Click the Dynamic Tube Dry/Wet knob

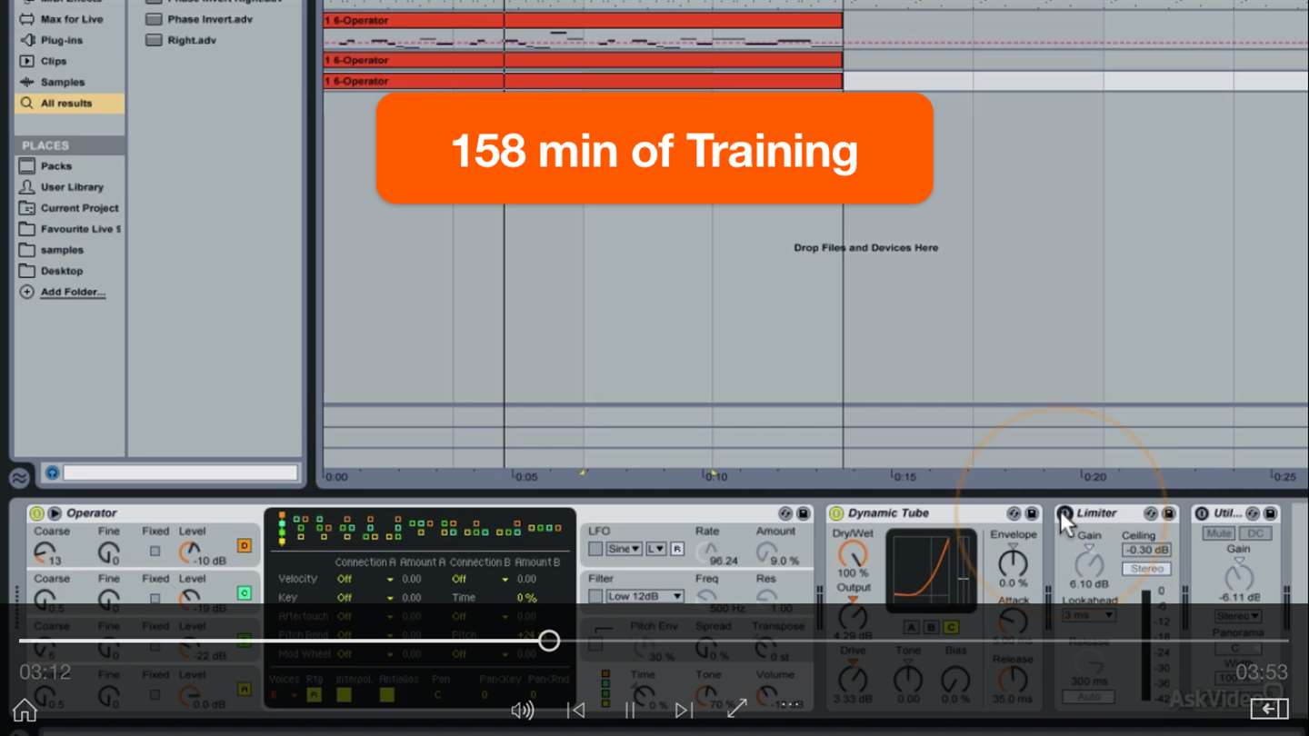[x=853, y=553]
